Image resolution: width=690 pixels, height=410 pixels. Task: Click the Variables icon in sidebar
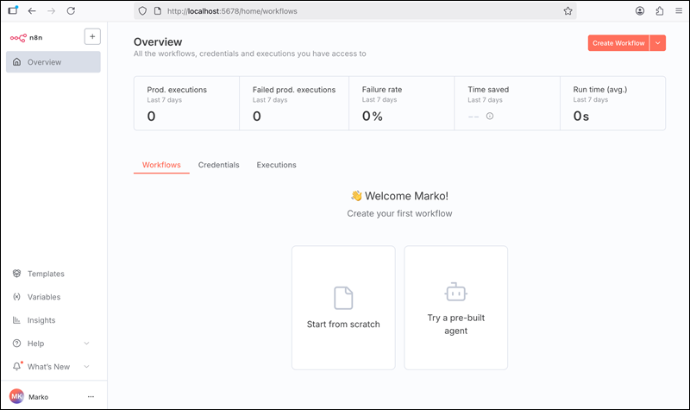tap(16, 297)
